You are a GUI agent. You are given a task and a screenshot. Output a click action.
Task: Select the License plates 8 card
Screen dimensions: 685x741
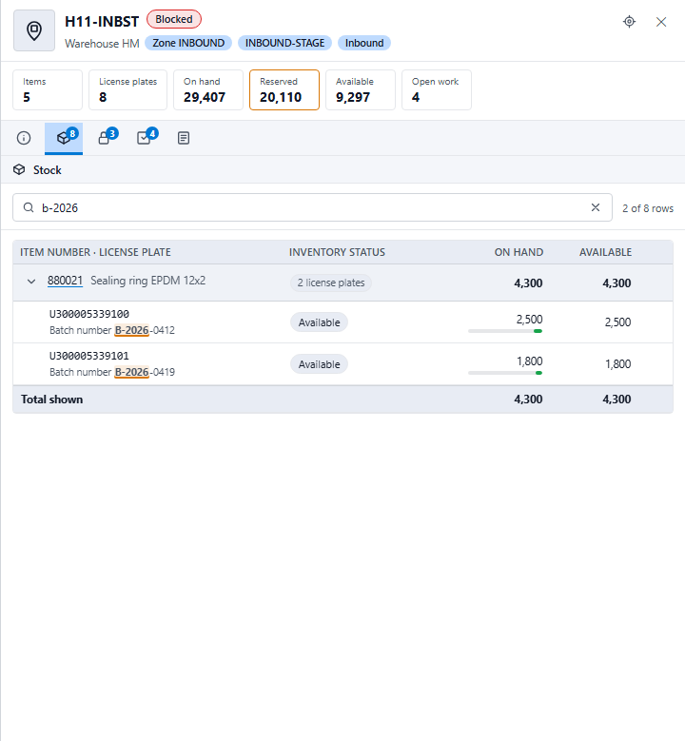(x=127, y=89)
